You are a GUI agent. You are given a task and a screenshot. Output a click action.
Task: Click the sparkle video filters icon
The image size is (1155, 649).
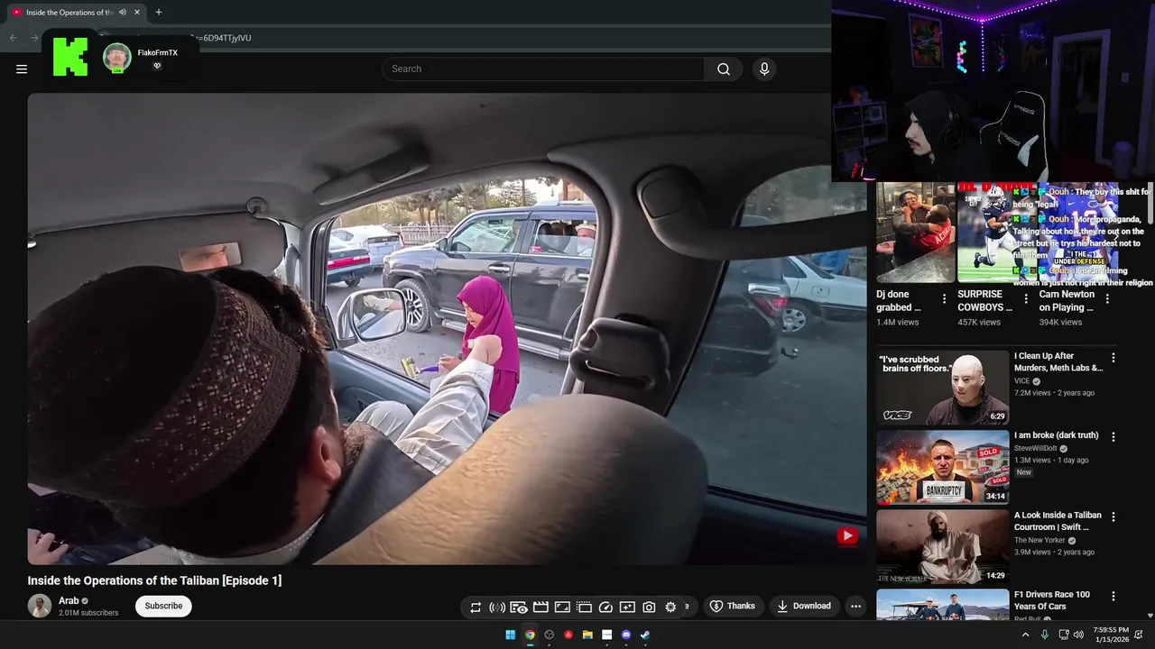[627, 608]
